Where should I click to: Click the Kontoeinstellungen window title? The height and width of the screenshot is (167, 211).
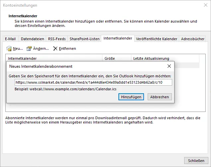click(x=20, y=5)
